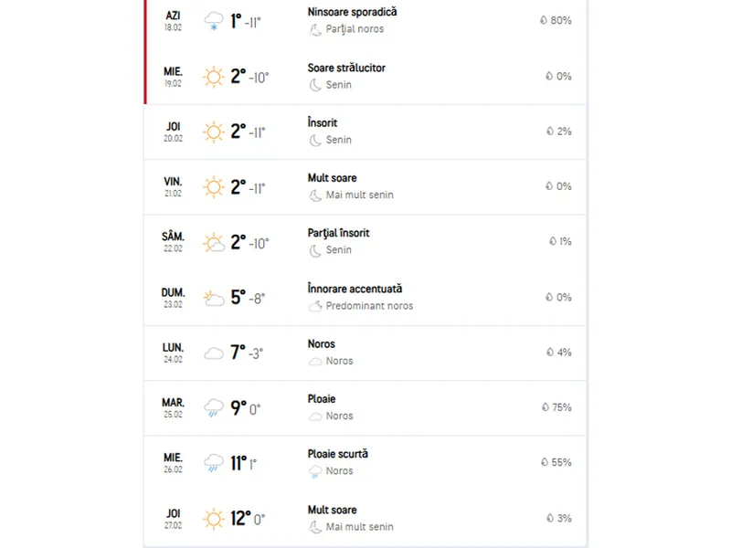Click the sun icon for JOI 27.02
This screenshot has width=731, height=548.
coord(214,519)
